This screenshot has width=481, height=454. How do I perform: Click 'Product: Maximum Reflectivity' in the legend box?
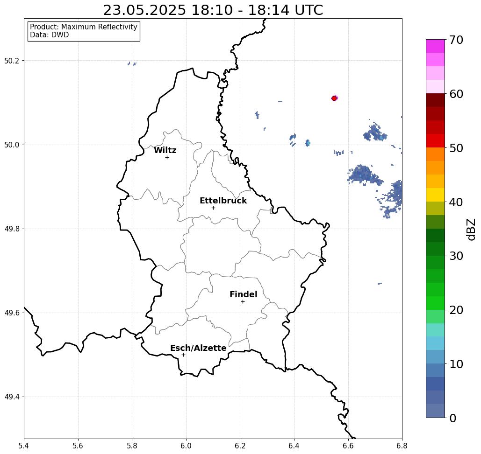point(83,27)
